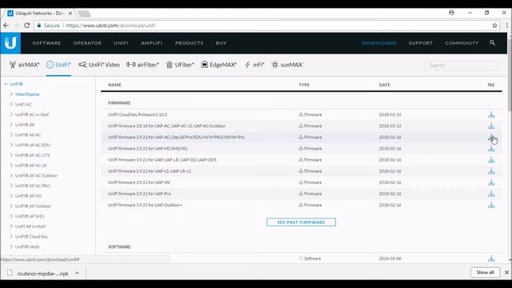
Task: Open UNIFI in top navigation
Action: coord(121,43)
